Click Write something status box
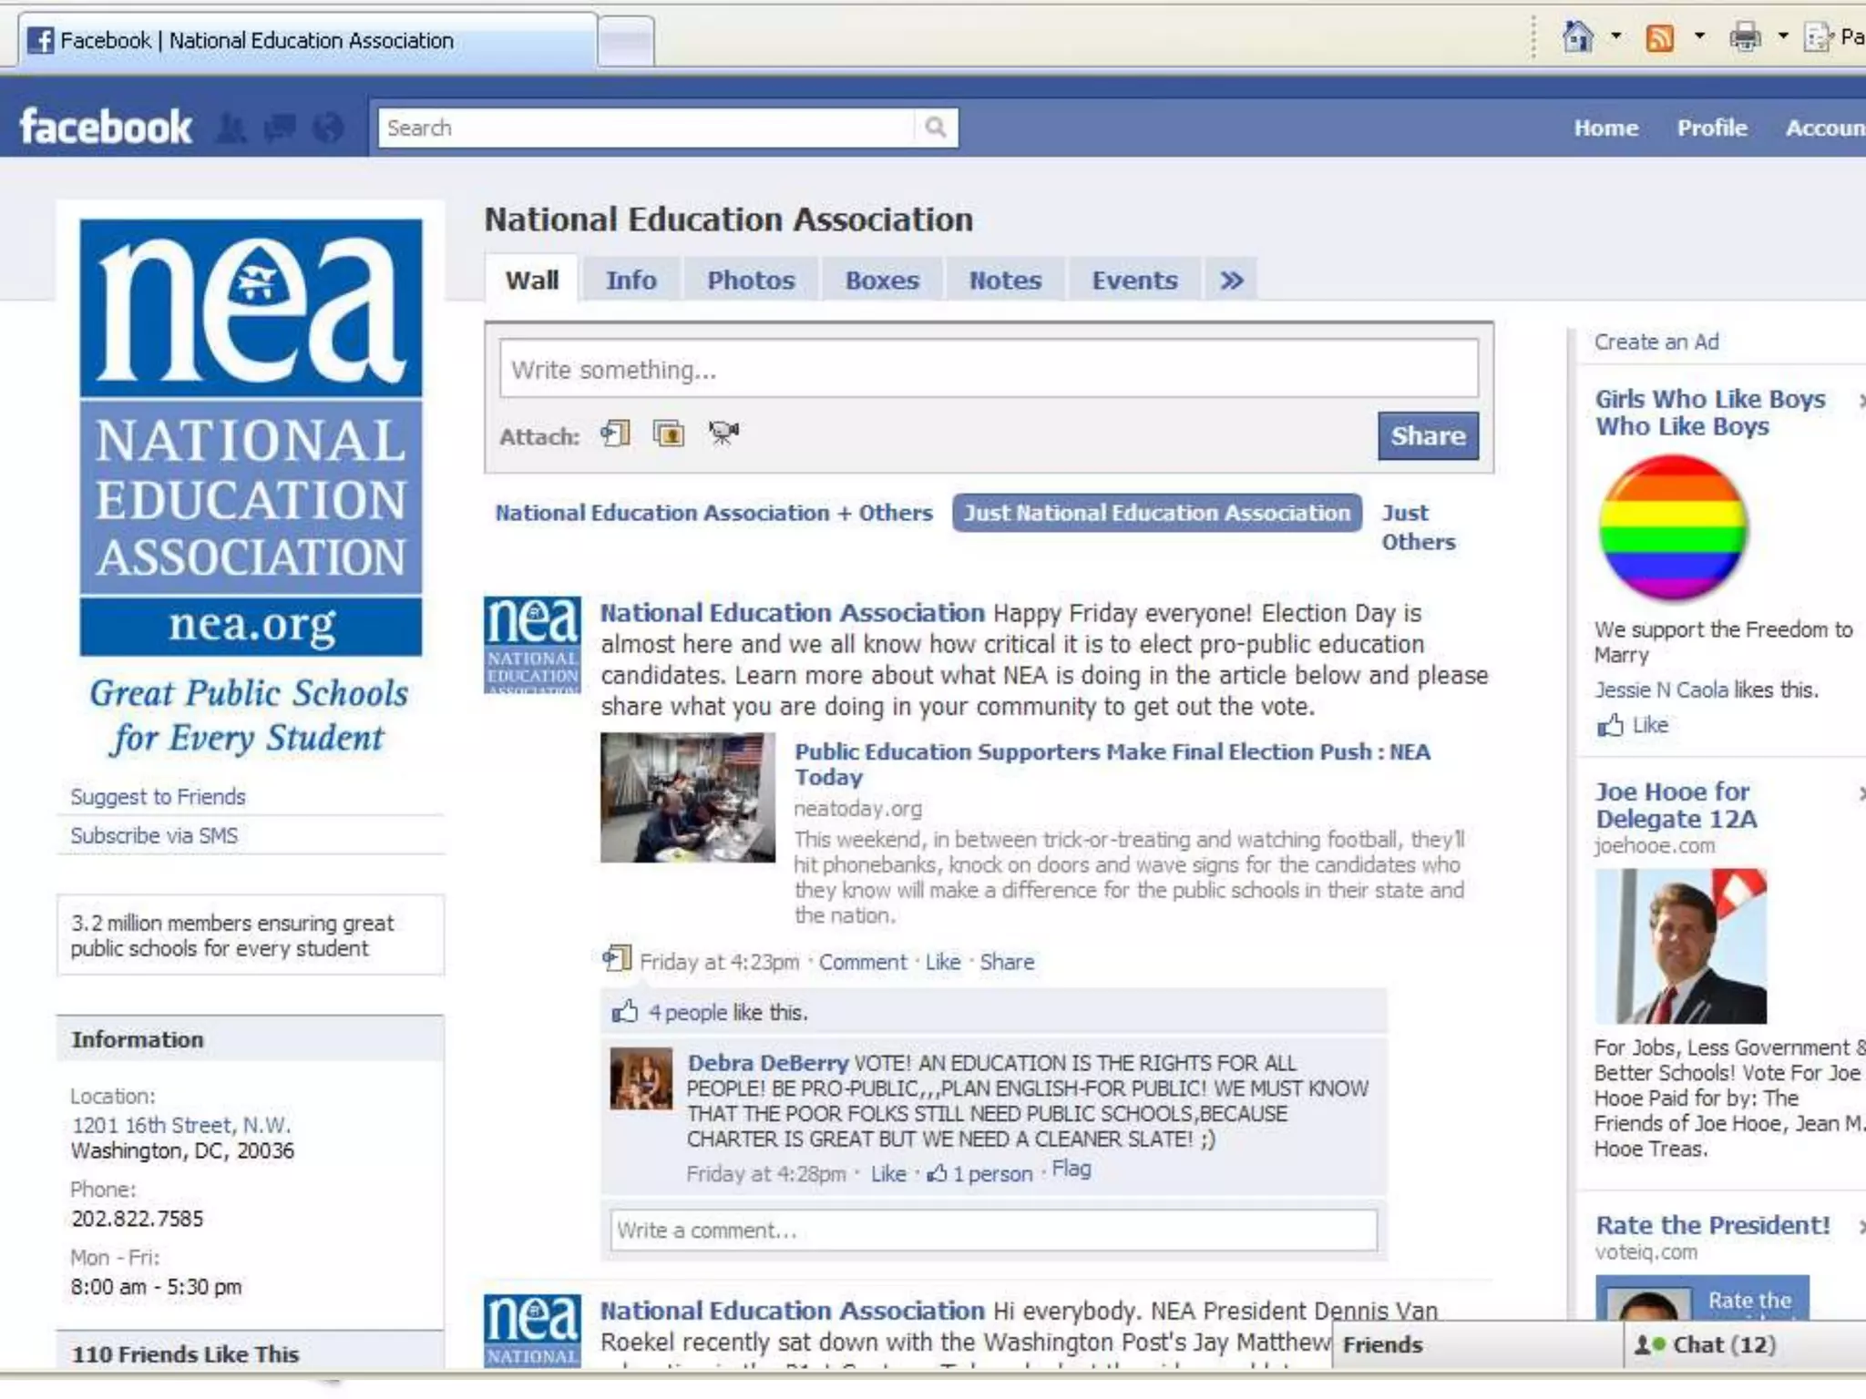The image size is (1866, 1399). [989, 369]
